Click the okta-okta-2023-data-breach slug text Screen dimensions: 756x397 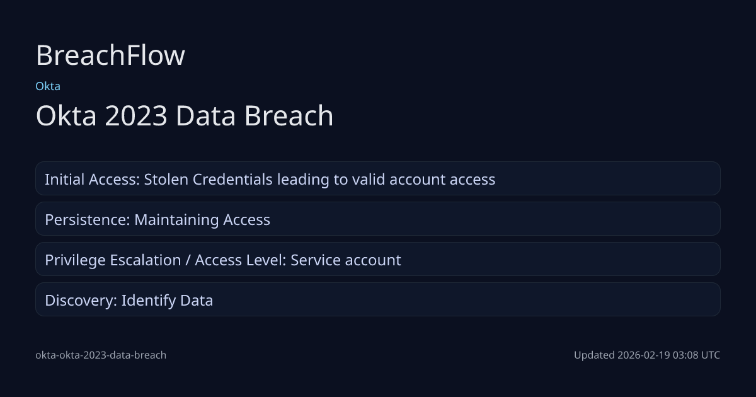[x=101, y=355]
